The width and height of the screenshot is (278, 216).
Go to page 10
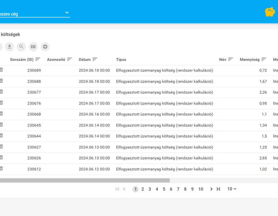tap(201, 189)
